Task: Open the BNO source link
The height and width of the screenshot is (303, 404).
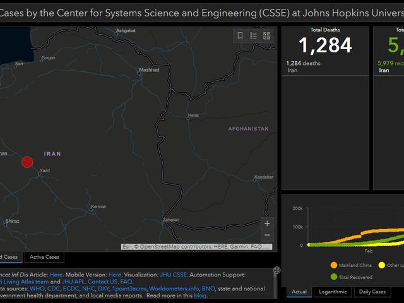Action: click(208, 288)
